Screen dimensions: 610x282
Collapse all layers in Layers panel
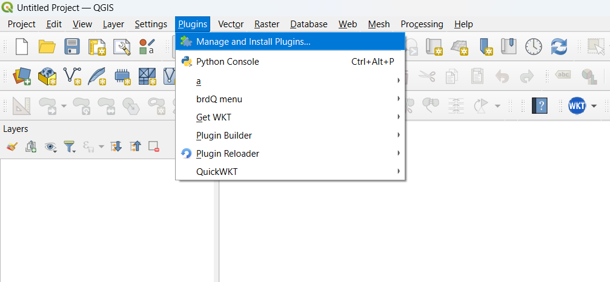pos(135,146)
